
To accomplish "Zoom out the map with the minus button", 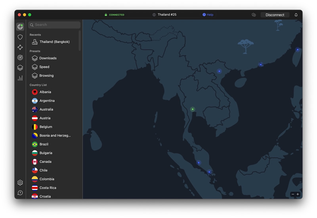I will pos(293,194).
